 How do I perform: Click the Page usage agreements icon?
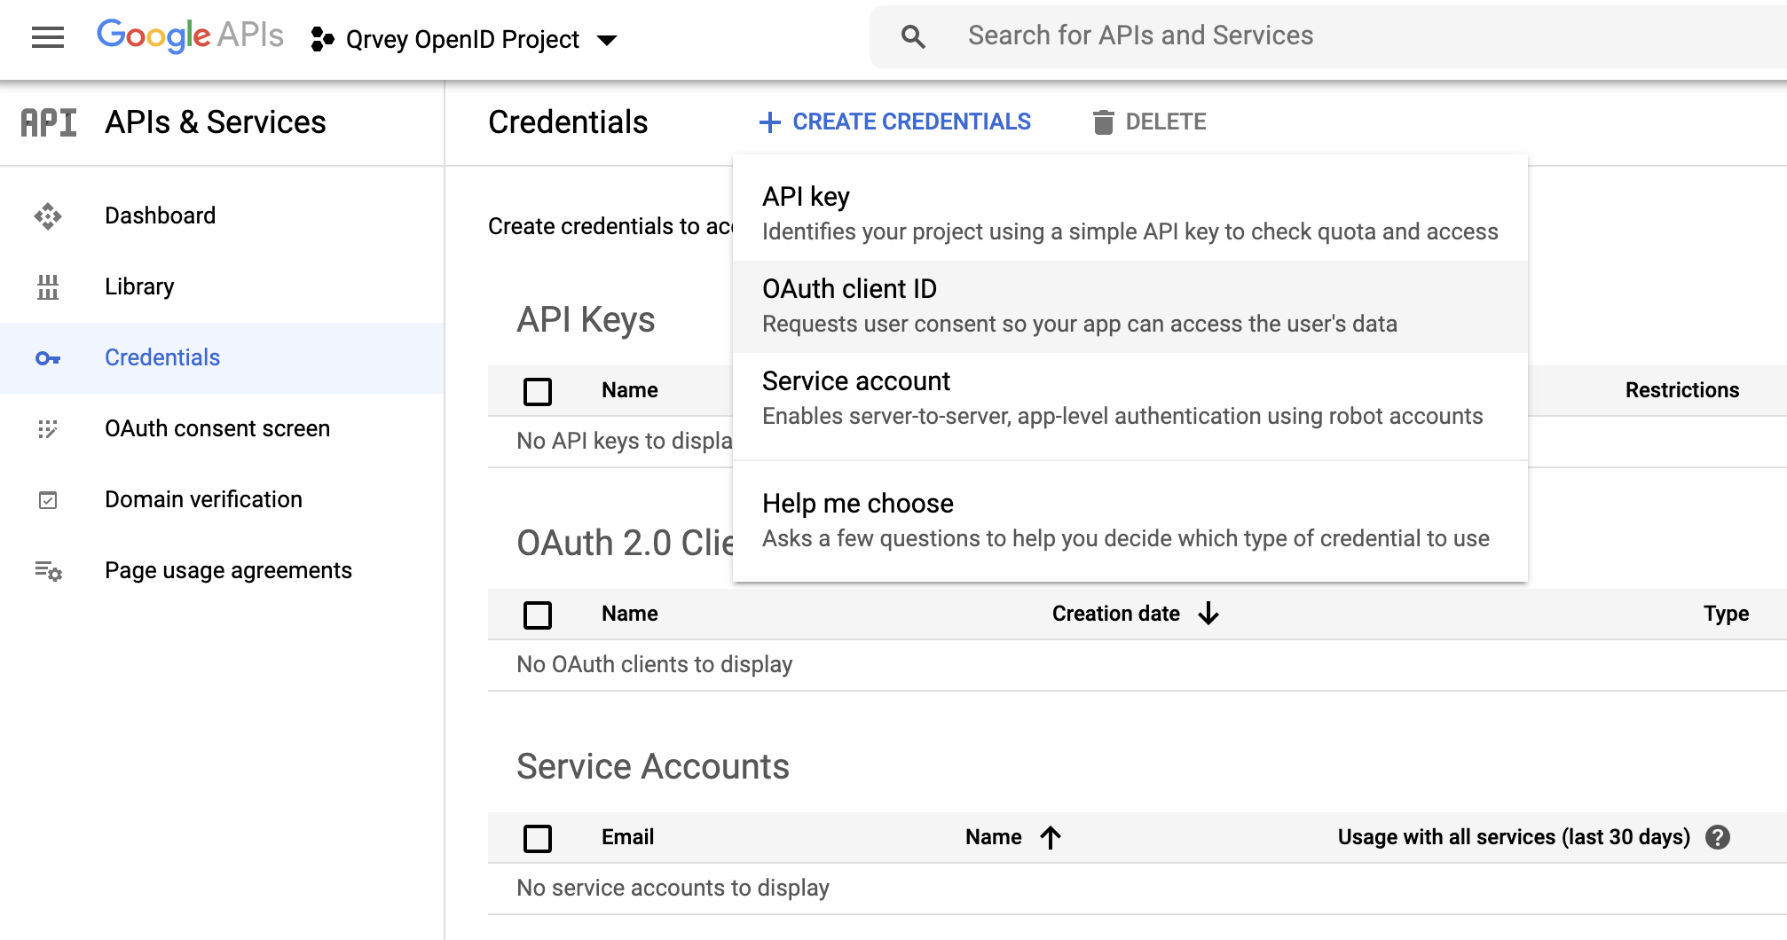click(48, 571)
